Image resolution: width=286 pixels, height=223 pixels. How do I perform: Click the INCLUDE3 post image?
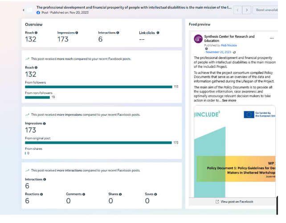[235, 151]
